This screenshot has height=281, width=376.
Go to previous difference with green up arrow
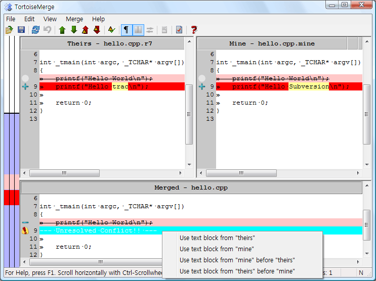[62, 30]
